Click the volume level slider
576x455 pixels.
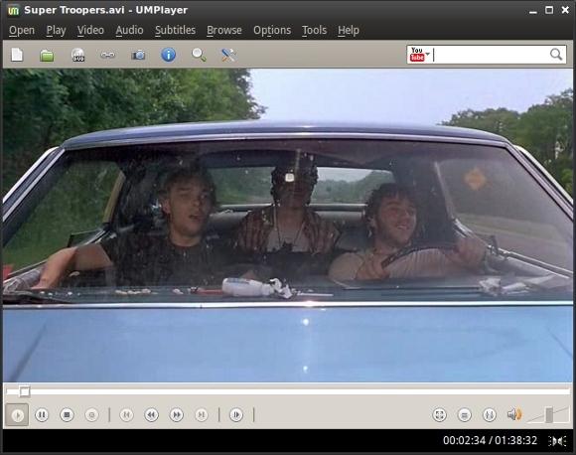pos(548,415)
